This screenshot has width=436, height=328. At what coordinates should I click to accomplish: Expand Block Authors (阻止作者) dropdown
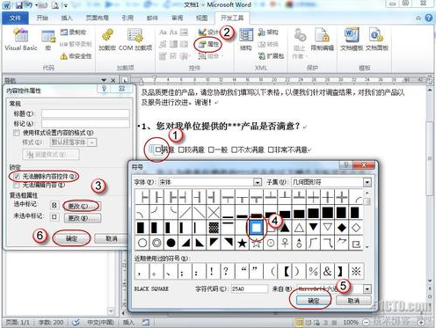click(300, 40)
